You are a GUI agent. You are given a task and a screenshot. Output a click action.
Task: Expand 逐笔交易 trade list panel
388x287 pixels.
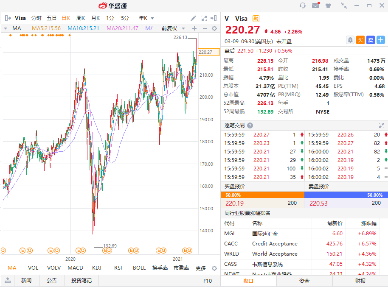tap(382, 125)
